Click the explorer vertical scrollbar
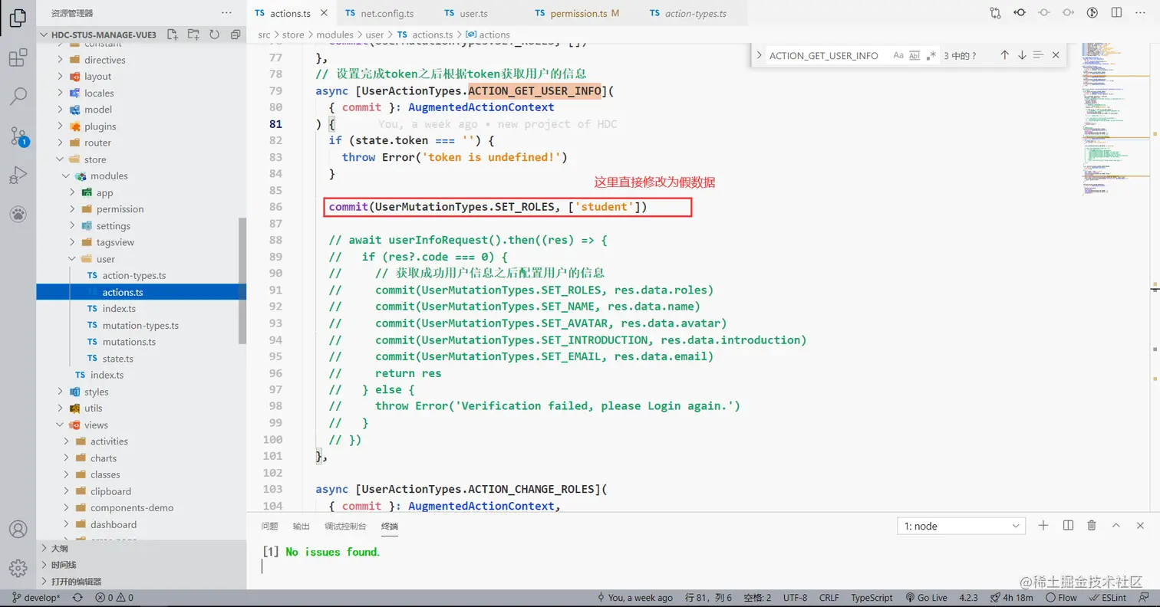This screenshot has width=1160, height=607. (x=242, y=280)
